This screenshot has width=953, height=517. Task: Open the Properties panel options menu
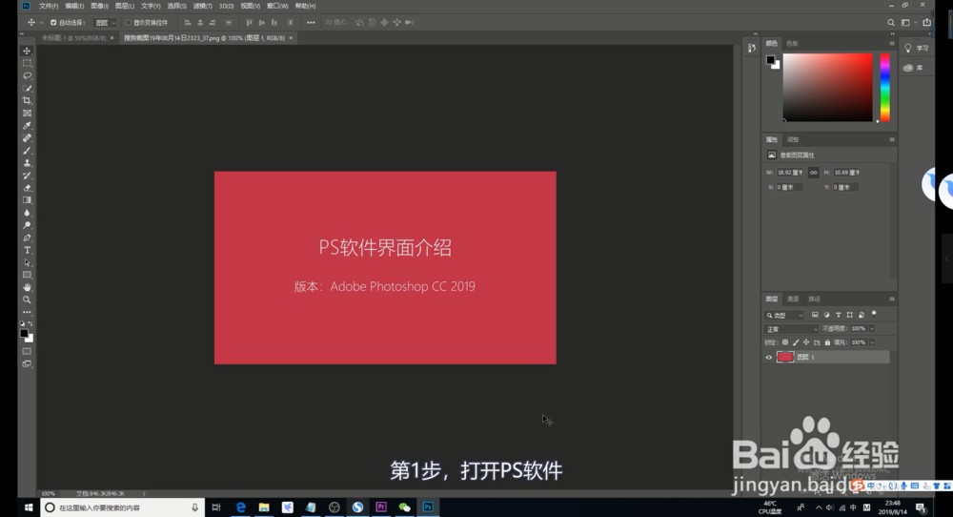tap(892, 139)
